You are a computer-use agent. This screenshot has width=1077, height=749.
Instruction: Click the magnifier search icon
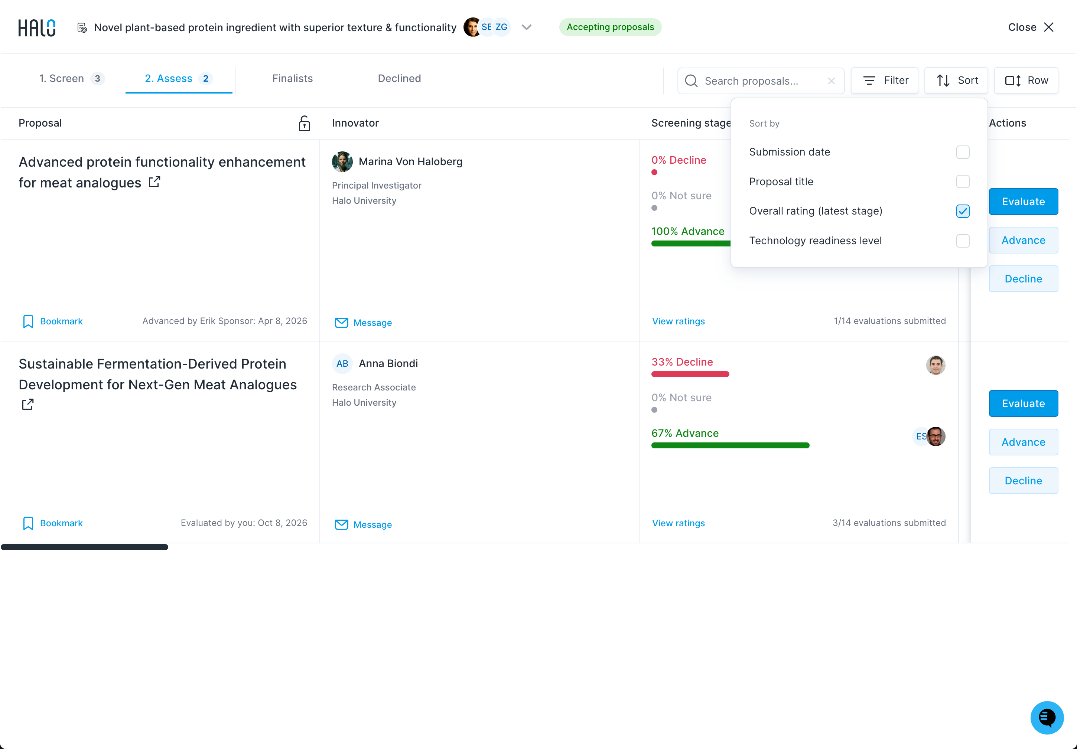pos(691,81)
